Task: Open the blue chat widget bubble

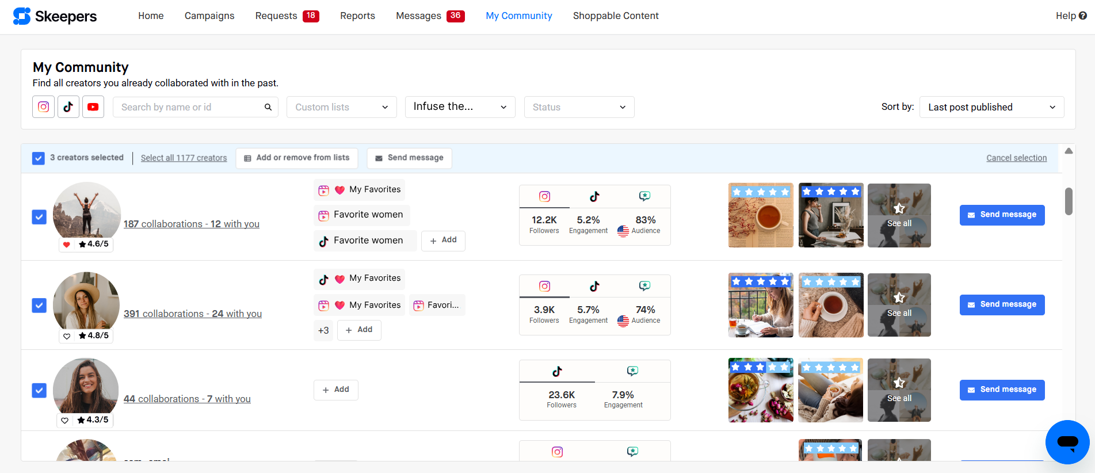Action: [1067, 442]
